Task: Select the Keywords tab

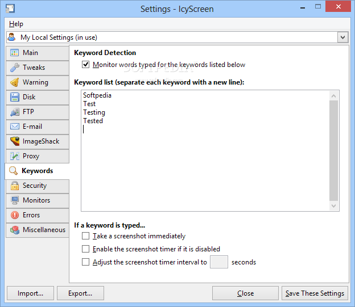Action: pyautogui.click(x=37, y=171)
